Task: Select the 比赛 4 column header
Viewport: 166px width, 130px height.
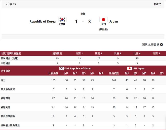Action: coord(137,54)
